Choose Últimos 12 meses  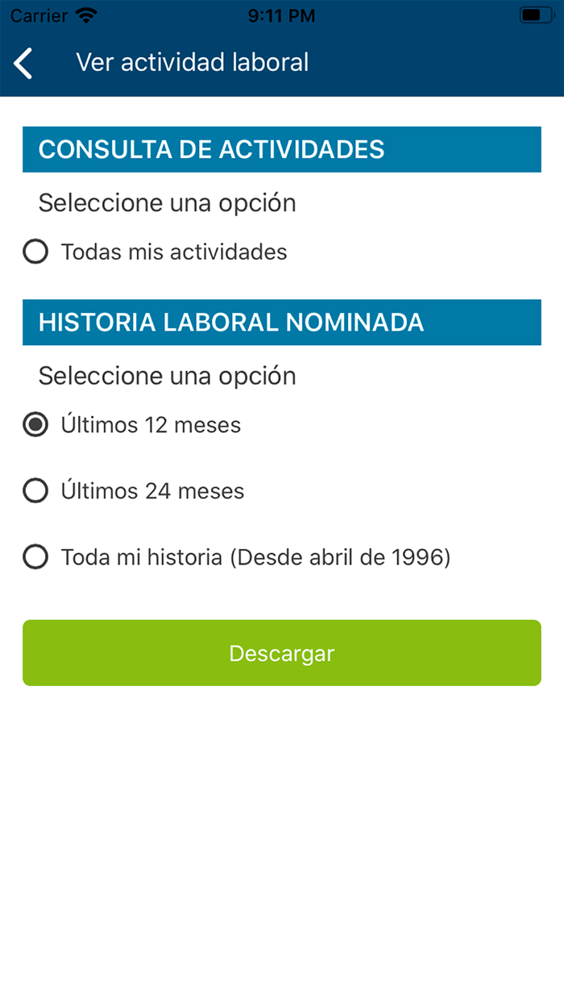[x=151, y=425]
